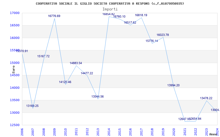Click the data label 16760.10

coord(119,16)
